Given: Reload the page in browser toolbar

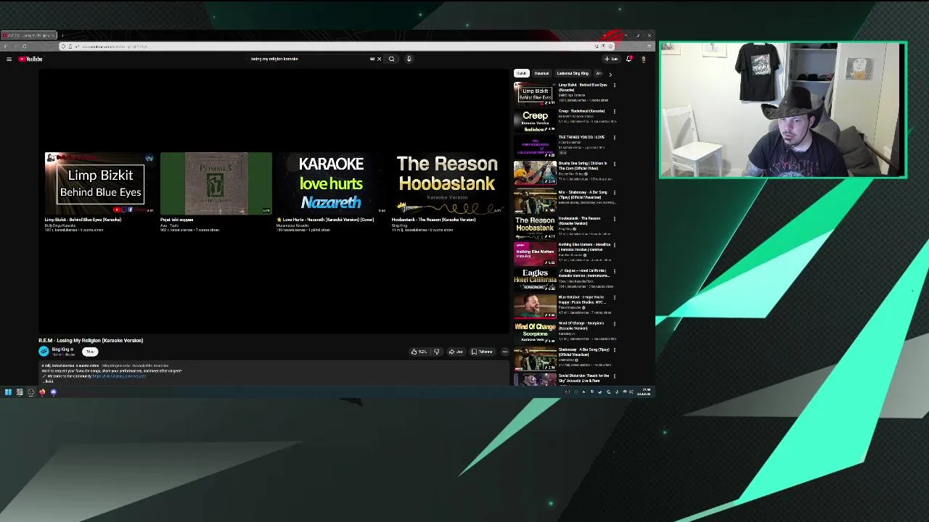Looking at the screenshot, I should 24,46.
